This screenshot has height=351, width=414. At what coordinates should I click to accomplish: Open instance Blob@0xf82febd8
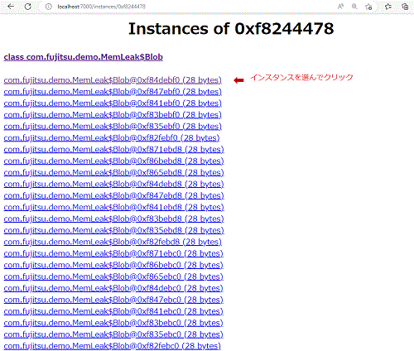[x=113, y=243]
